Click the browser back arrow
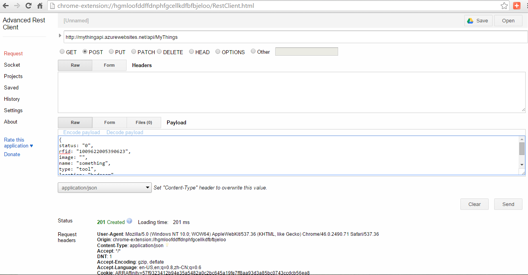This screenshot has height=275, width=528. [x=6, y=6]
